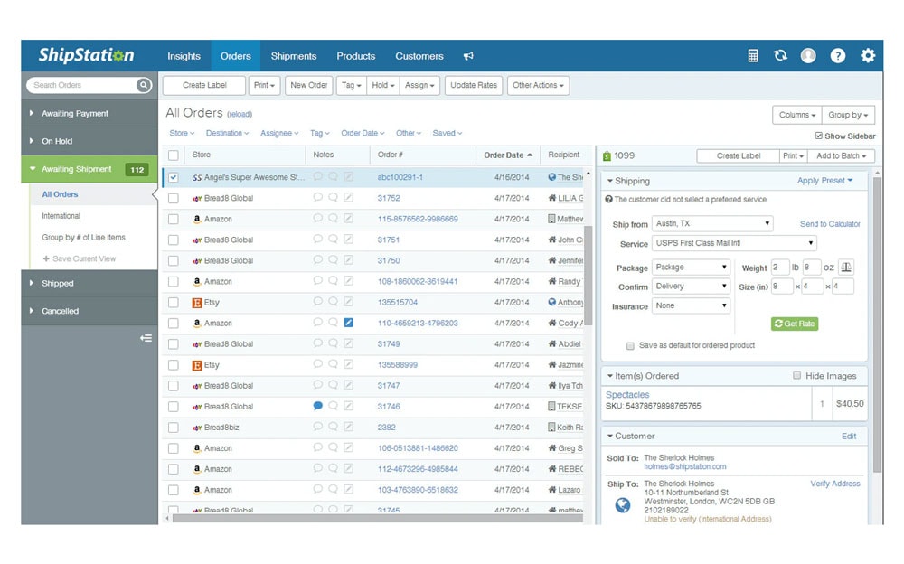Click the New Order button

coord(308,85)
